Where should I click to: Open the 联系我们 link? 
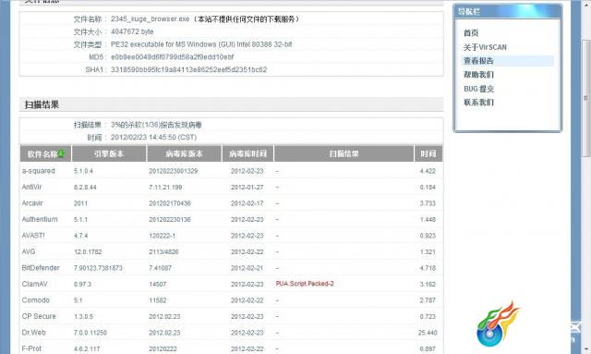tap(478, 103)
